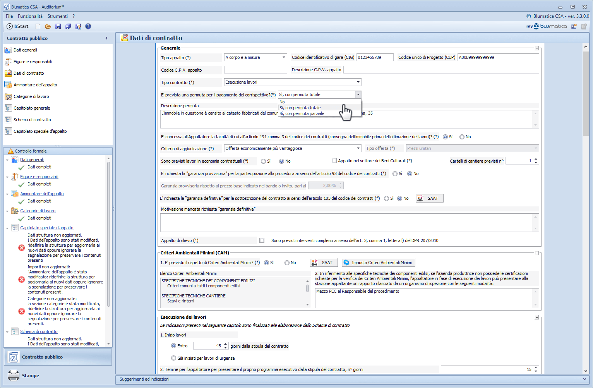Viewport: 593px width, 388px height.
Task: Open the Funzionalità menu
Action: click(x=30, y=16)
